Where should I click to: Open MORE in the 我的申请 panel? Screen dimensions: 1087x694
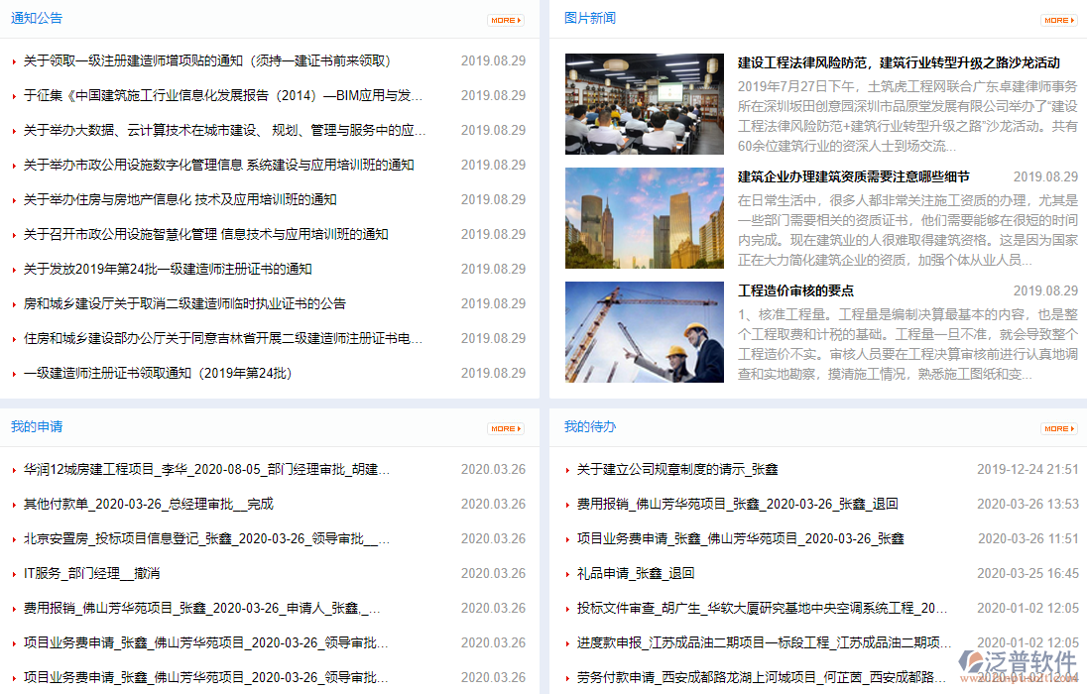click(x=505, y=428)
